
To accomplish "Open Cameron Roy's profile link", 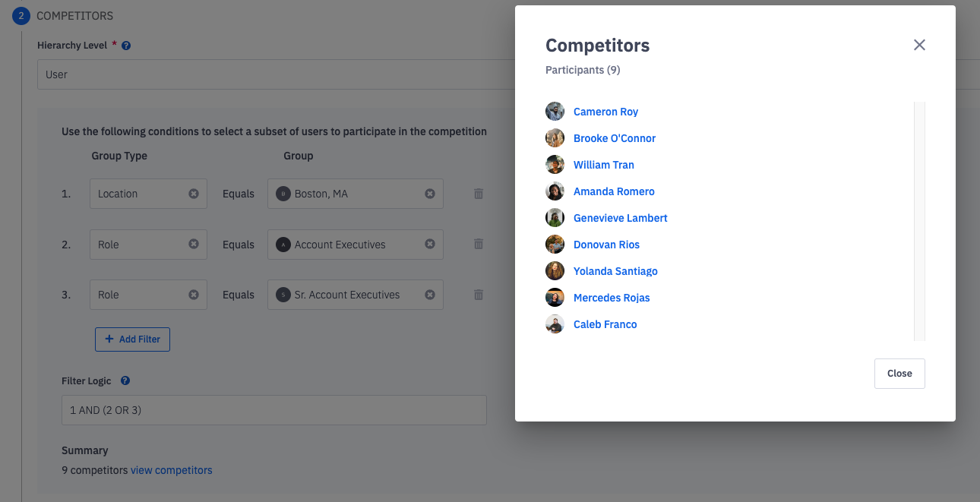I will coord(605,112).
